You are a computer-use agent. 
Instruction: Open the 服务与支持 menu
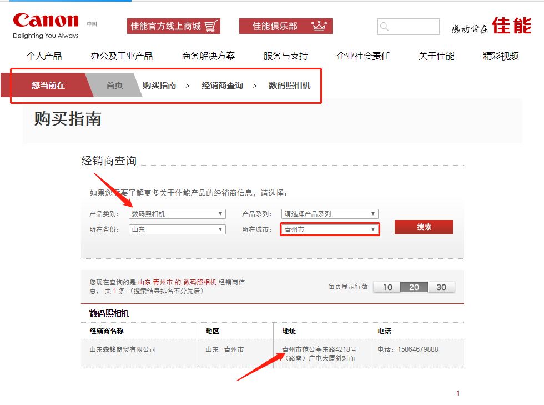[285, 56]
